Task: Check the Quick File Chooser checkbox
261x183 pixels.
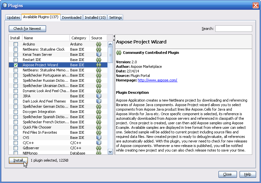Action: pos(16,127)
